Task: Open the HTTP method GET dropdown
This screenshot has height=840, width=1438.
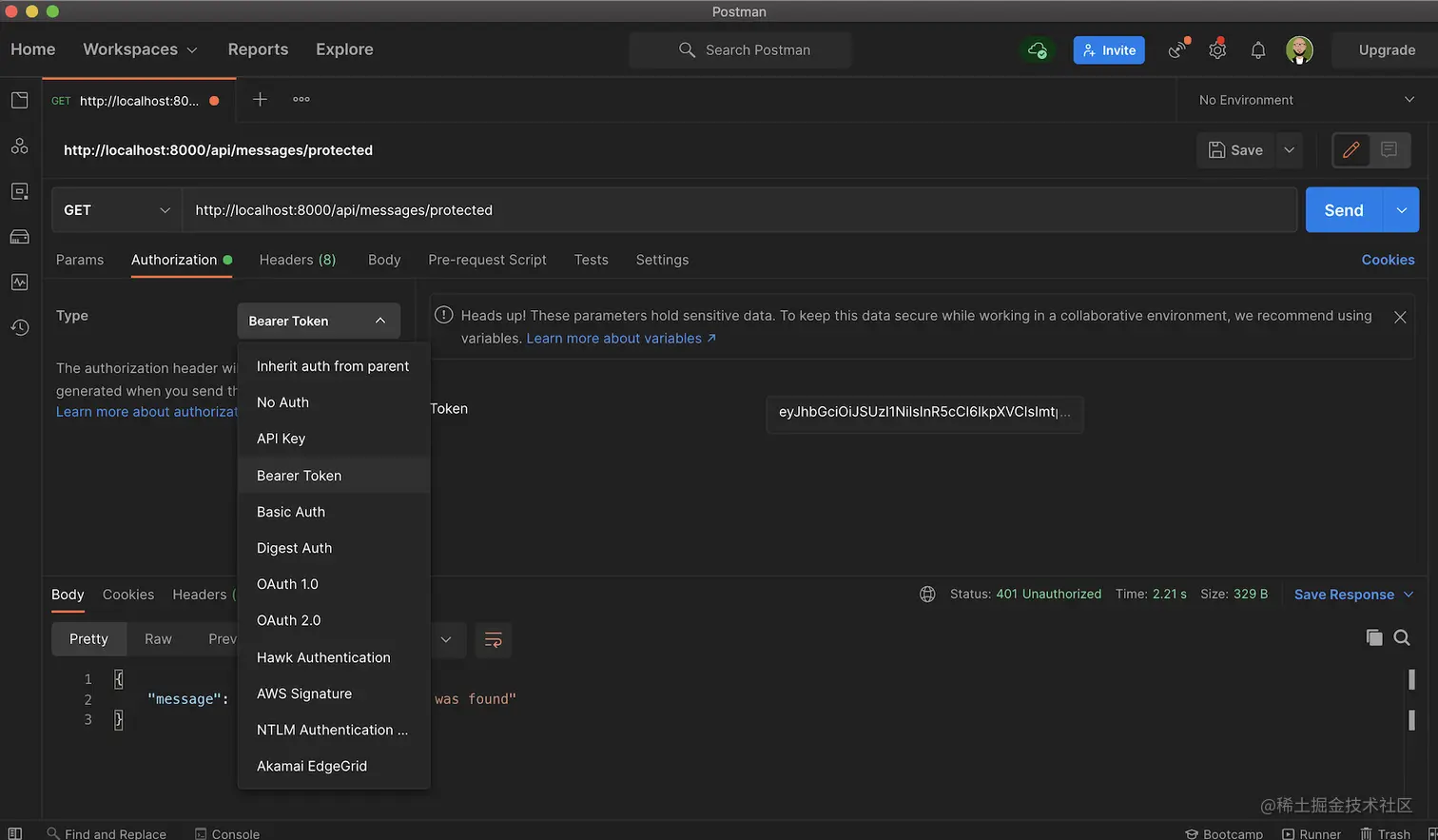Action: (116, 210)
